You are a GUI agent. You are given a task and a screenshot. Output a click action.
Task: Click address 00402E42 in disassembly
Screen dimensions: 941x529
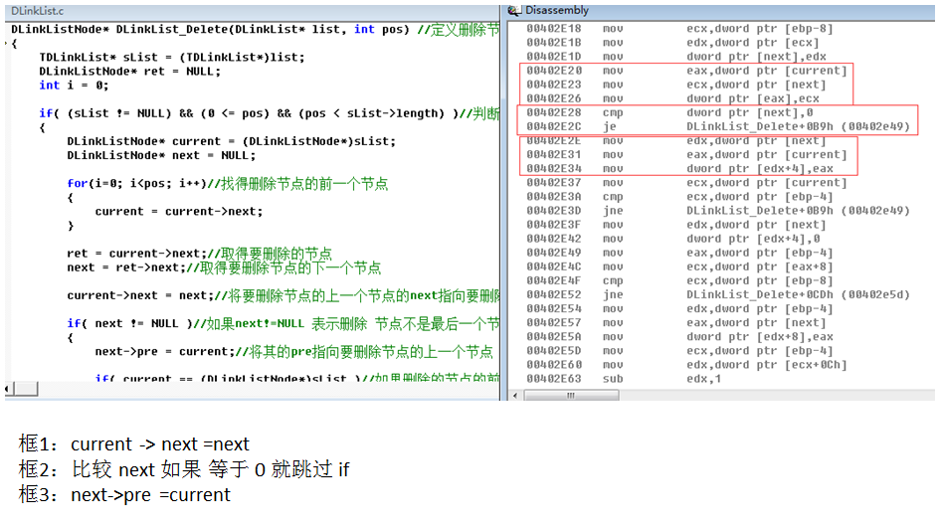click(554, 238)
